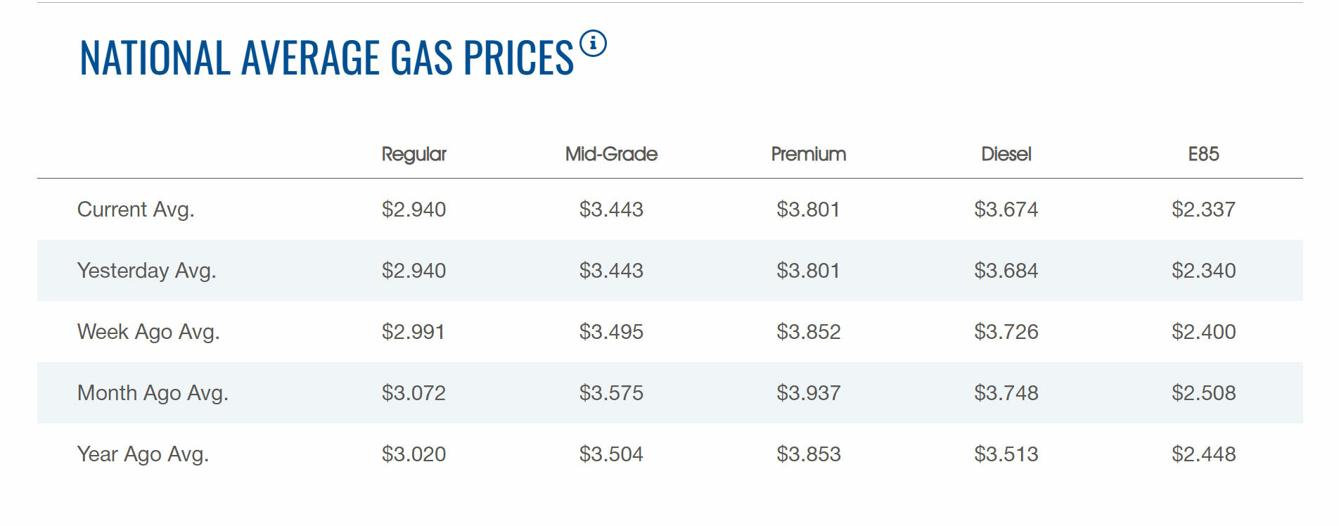Click week ago Regular price $2.991
Screen dimensions: 1339x526
414,332
